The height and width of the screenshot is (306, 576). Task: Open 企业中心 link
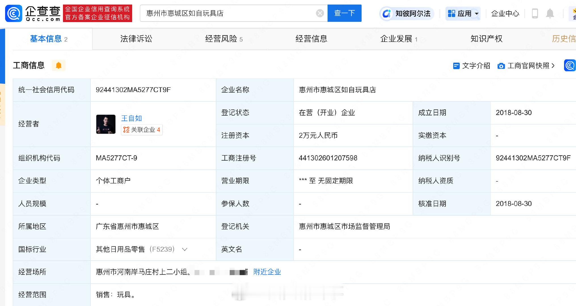click(x=505, y=13)
